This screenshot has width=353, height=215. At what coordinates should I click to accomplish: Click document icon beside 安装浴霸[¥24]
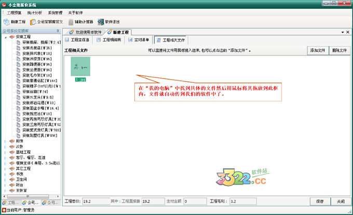tap(18, 92)
